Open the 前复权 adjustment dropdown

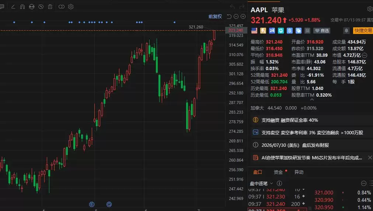point(215,17)
